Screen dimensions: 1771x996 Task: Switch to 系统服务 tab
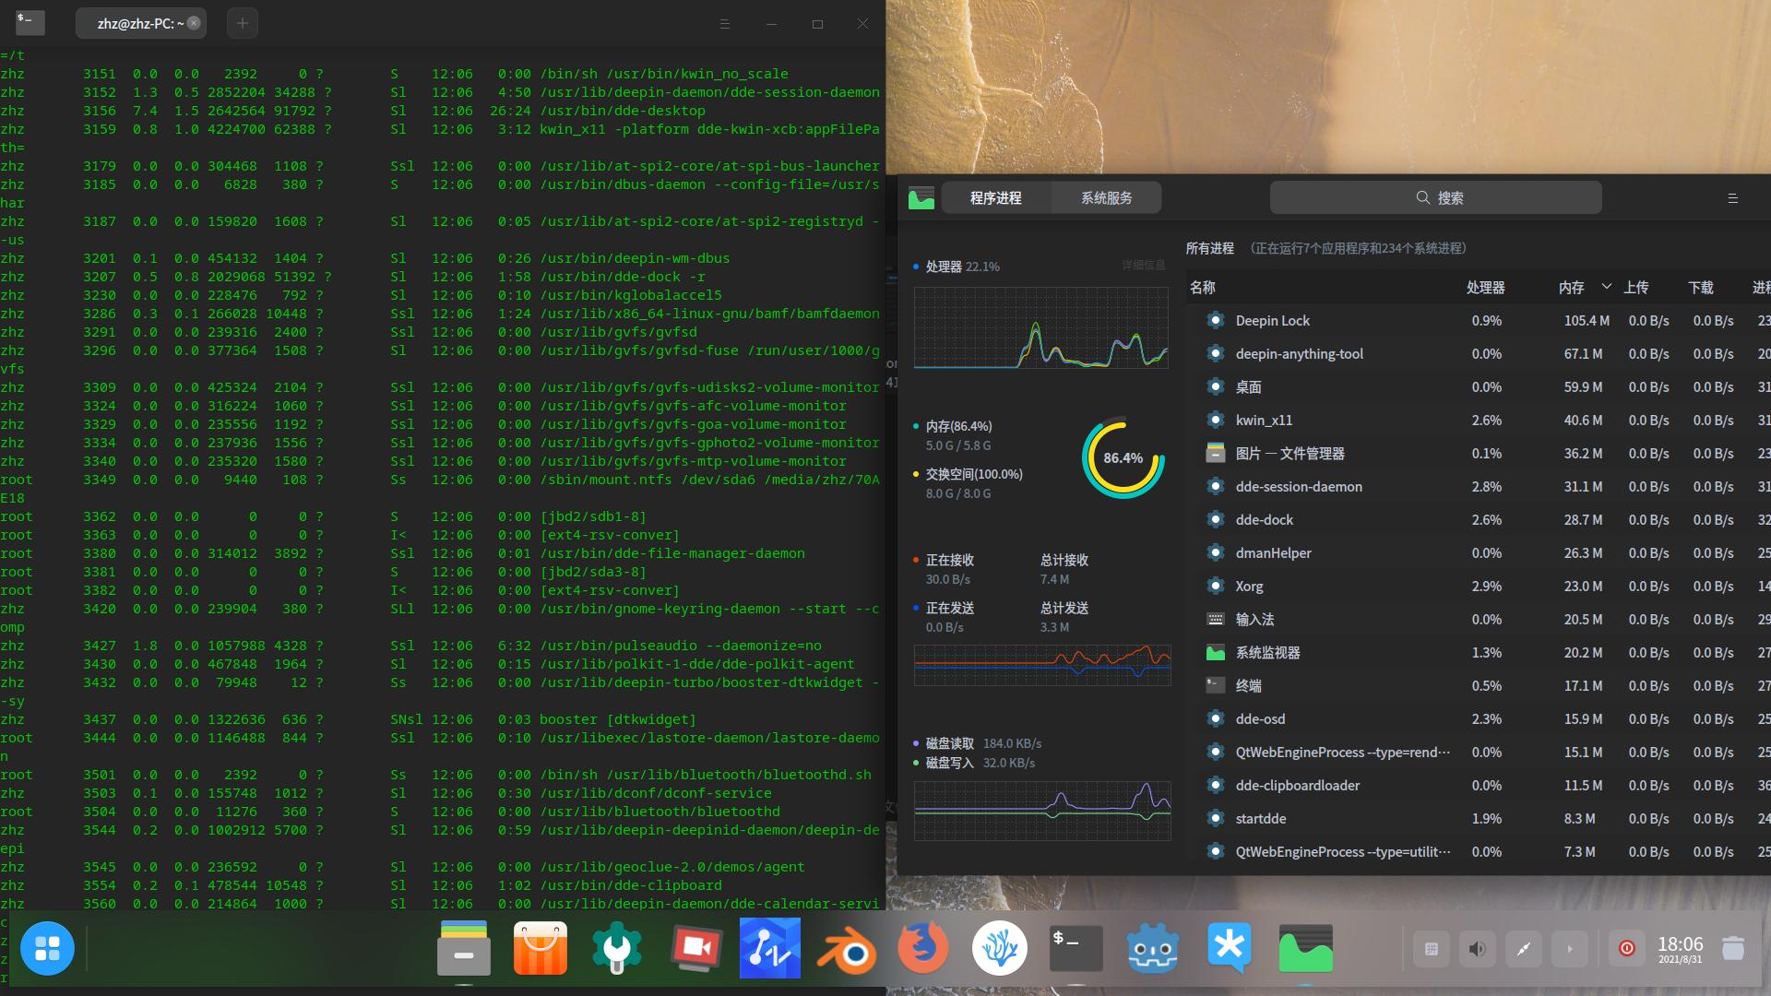1106,198
